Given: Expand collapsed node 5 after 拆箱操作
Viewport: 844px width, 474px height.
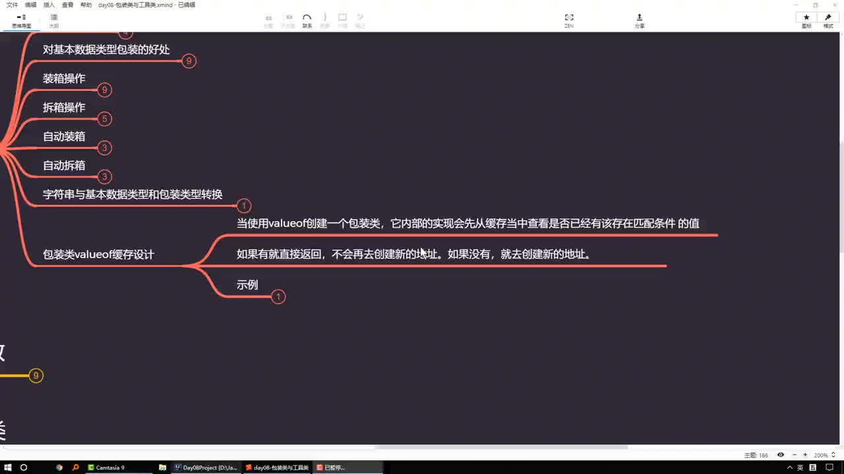Looking at the screenshot, I should click(x=104, y=119).
